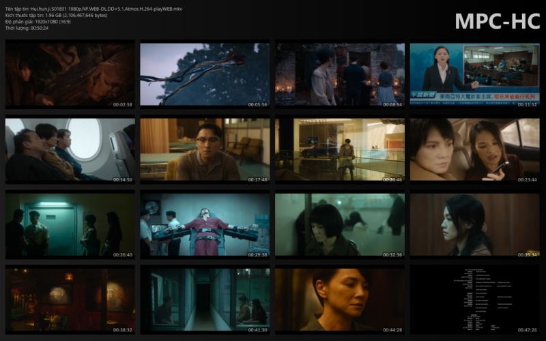Select the man in red strapped to table

[205, 224]
